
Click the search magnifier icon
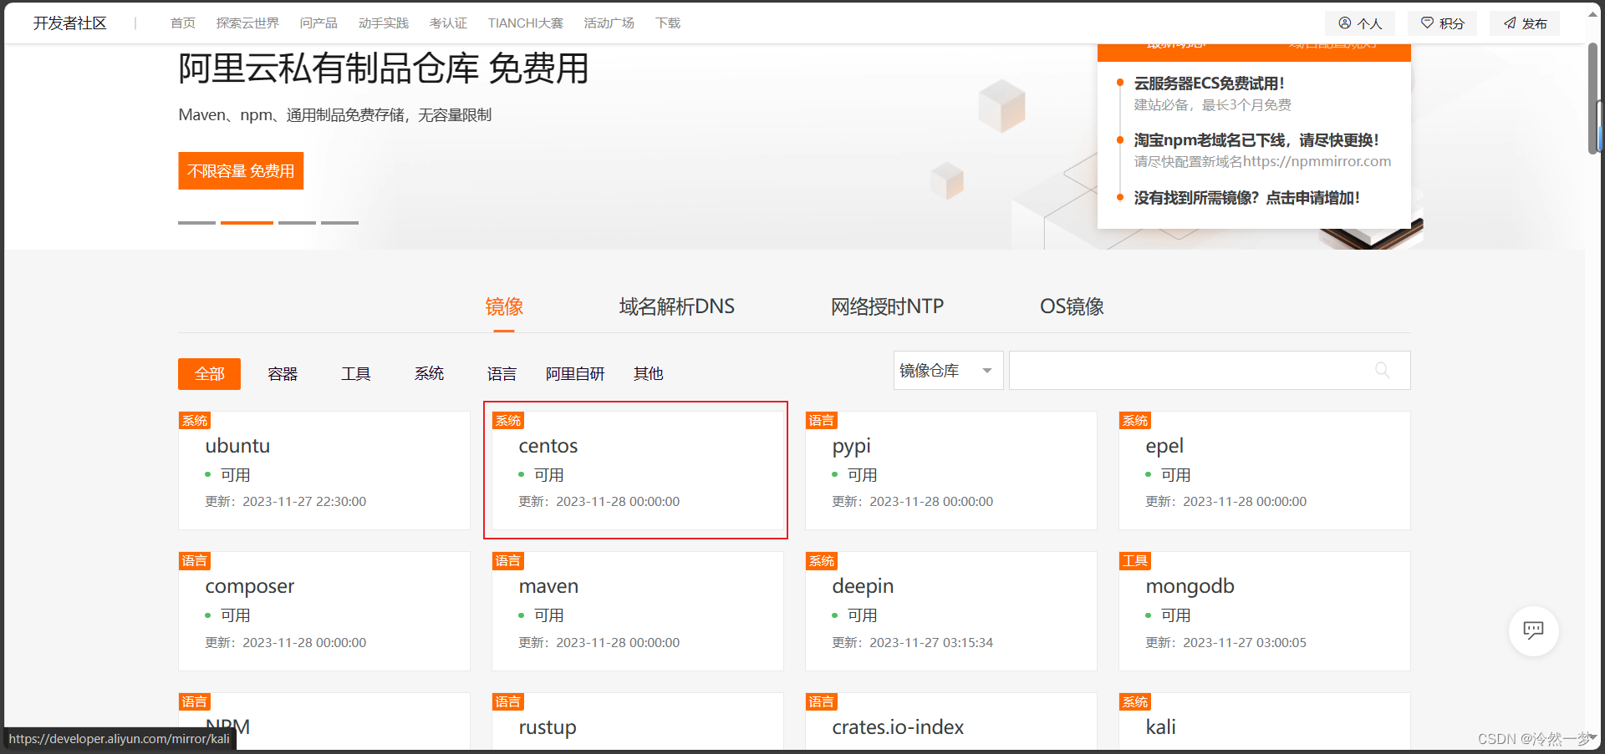point(1382,370)
